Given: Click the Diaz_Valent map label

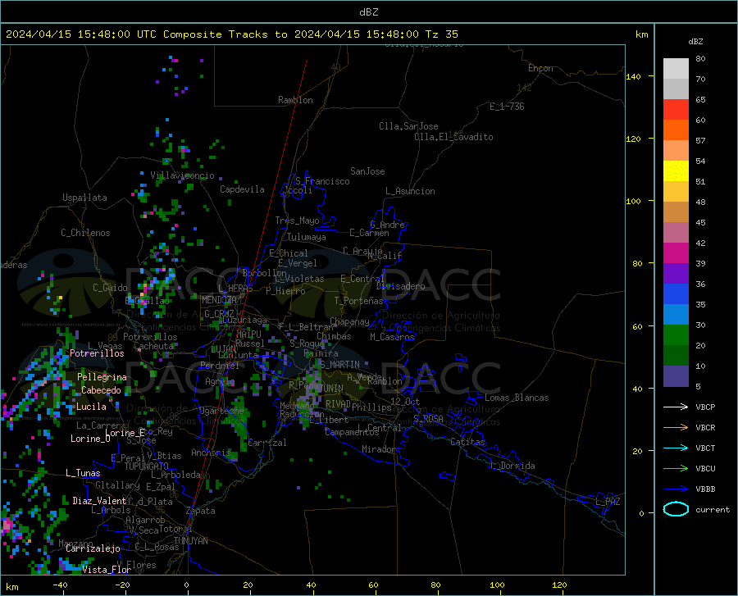Looking at the screenshot, I should (x=99, y=501).
